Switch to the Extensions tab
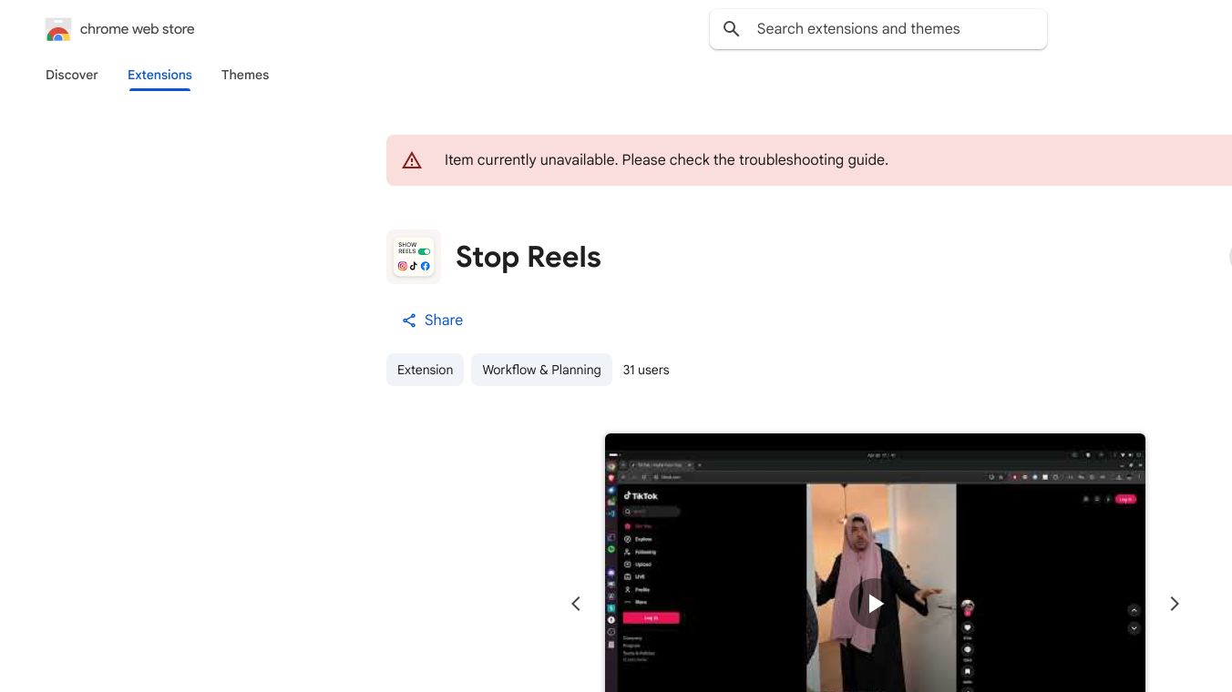 (x=159, y=75)
